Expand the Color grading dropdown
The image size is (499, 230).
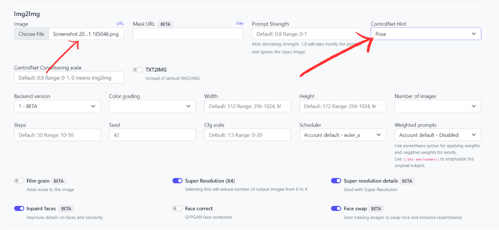point(152,106)
